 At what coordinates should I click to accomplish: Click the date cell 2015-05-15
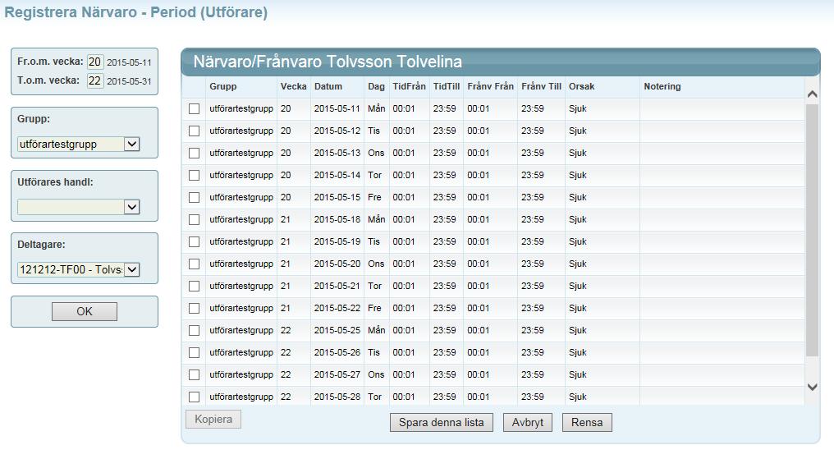tap(337, 197)
